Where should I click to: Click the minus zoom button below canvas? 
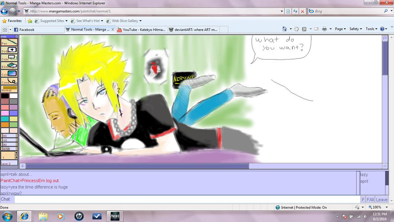point(385,166)
